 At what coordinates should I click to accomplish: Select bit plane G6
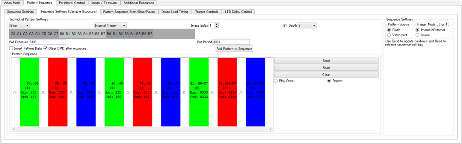tap(50, 34)
